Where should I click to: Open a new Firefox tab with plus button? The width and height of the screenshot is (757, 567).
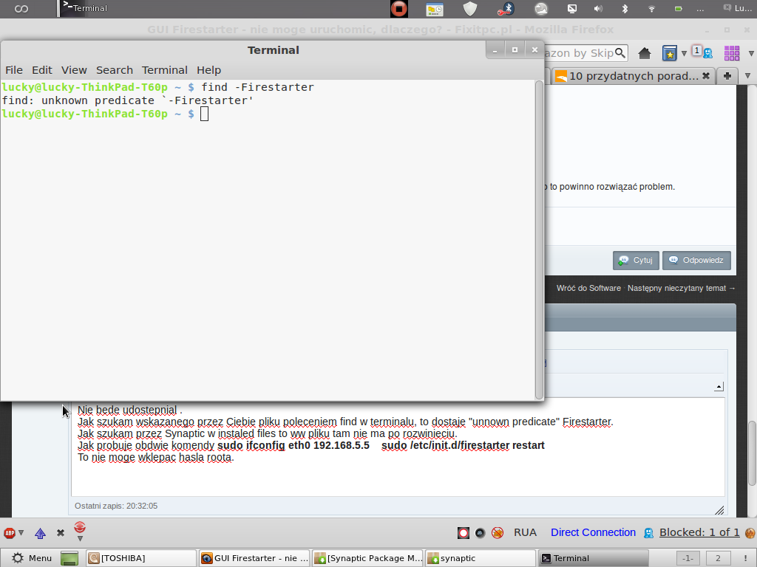pyautogui.click(x=727, y=76)
